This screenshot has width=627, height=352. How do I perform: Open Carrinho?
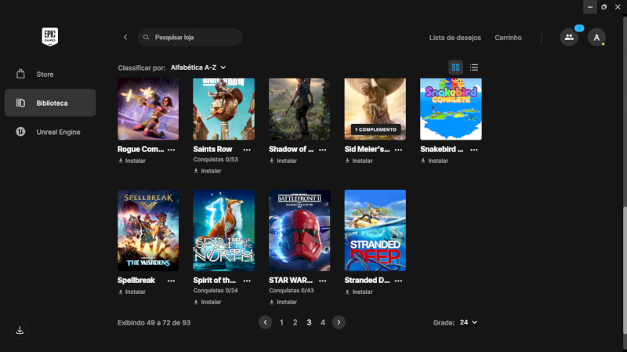coord(508,38)
